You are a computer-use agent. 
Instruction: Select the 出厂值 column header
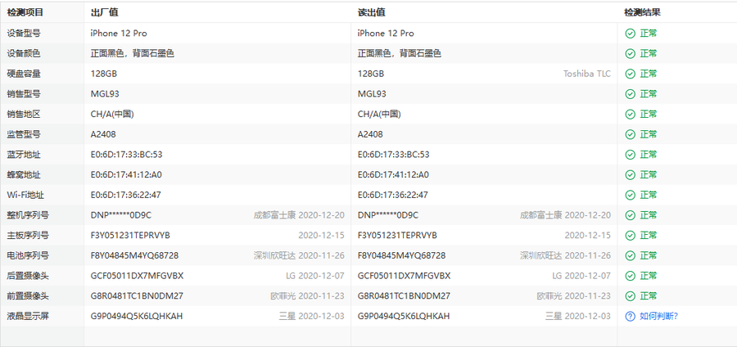pyautogui.click(x=104, y=12)
